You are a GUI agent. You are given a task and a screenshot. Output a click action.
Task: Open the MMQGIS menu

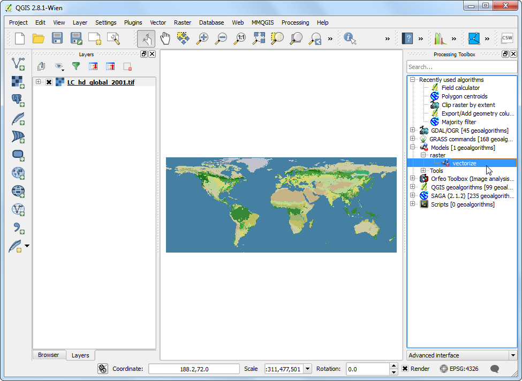263,22
